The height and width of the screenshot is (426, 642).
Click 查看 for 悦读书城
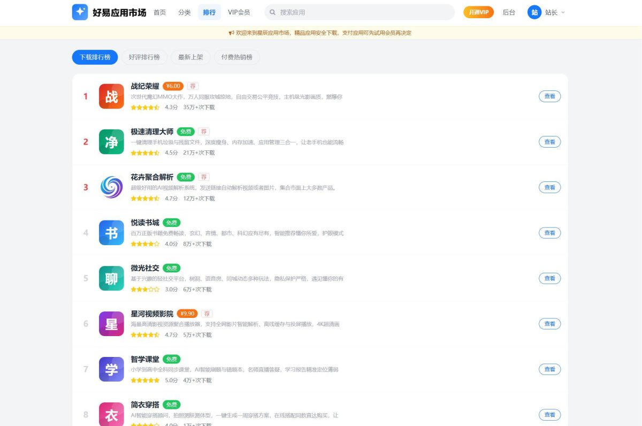549,233
